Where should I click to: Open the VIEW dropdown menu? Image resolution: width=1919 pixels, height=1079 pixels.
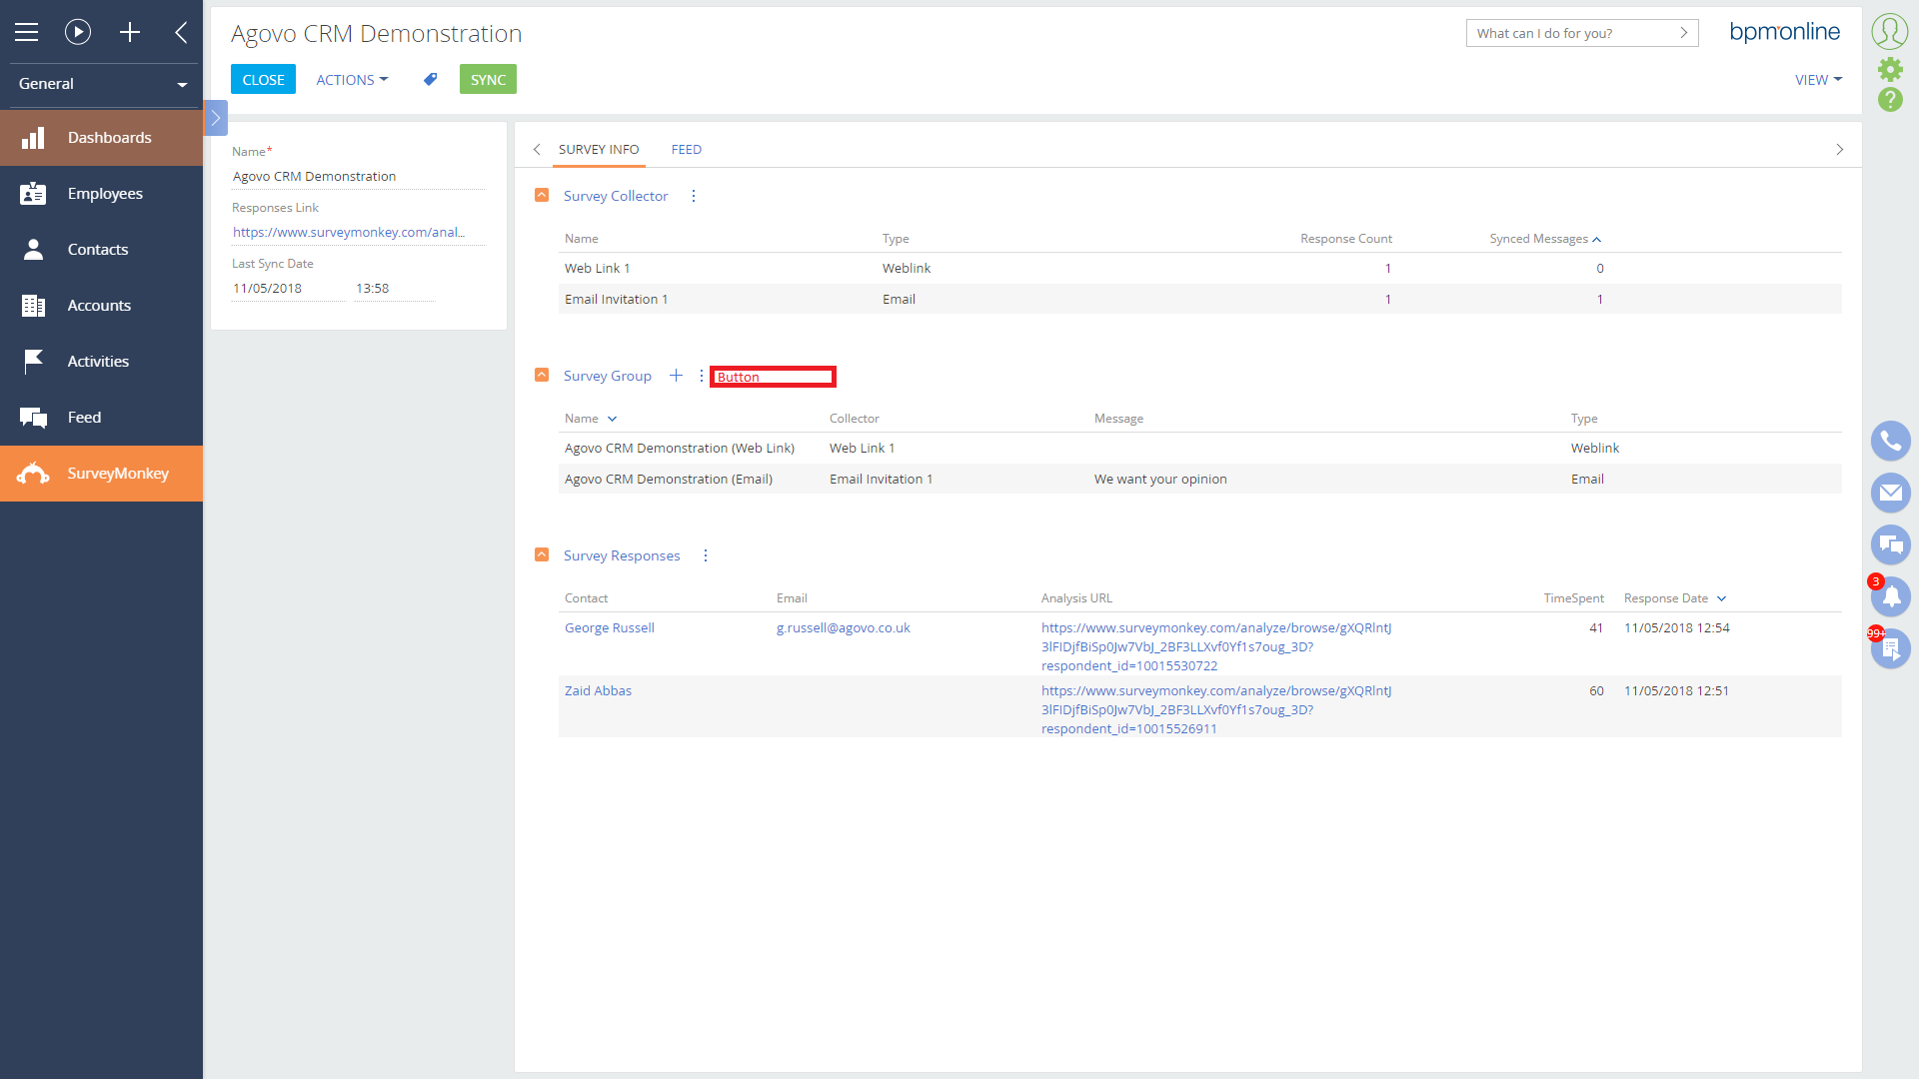tap(1818, 79)
